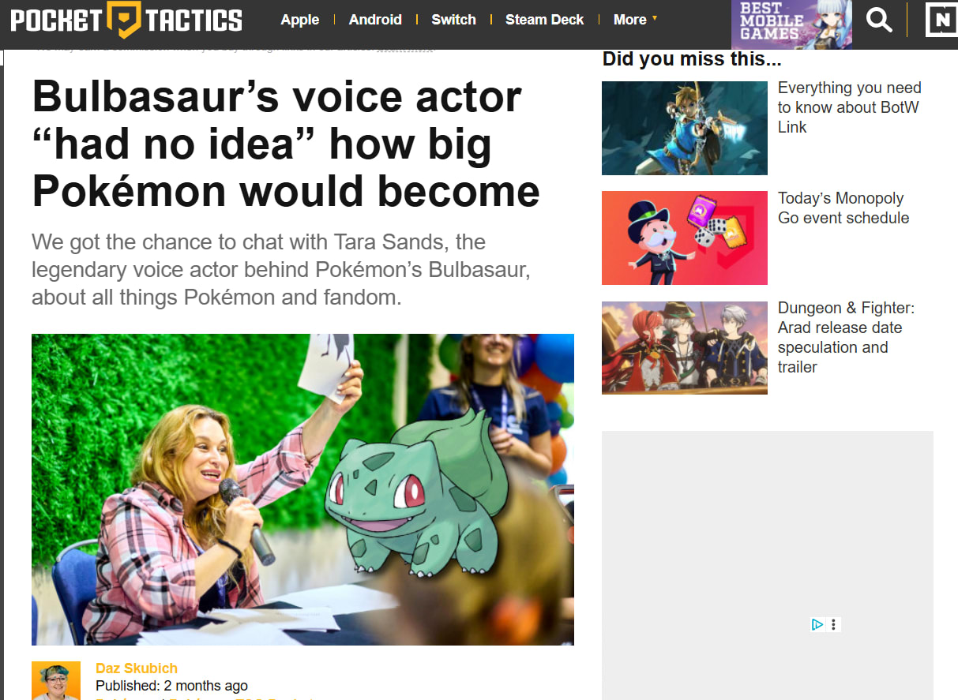Image resolution: width=958 pixels, height=700 pixels.
Task: Open Today's Monopoly Go event schedule
Action: point(843,208)
